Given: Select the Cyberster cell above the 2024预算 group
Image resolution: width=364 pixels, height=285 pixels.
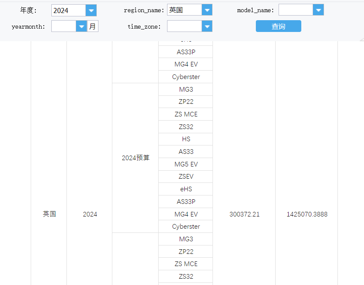Looking at the screenshot, I should tap(186, 77).
